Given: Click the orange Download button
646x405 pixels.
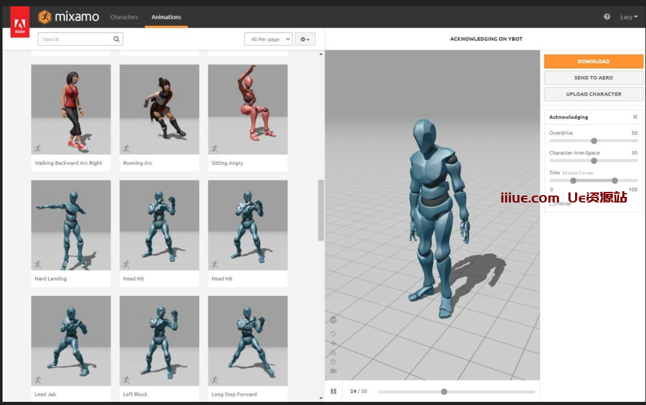Looking at the screenshot, I should click(x=593, y=61).
